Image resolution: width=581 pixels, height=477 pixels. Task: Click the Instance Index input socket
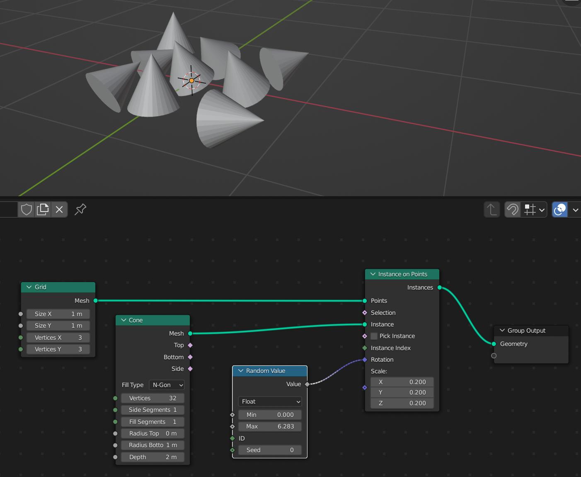tap(365, 348)
